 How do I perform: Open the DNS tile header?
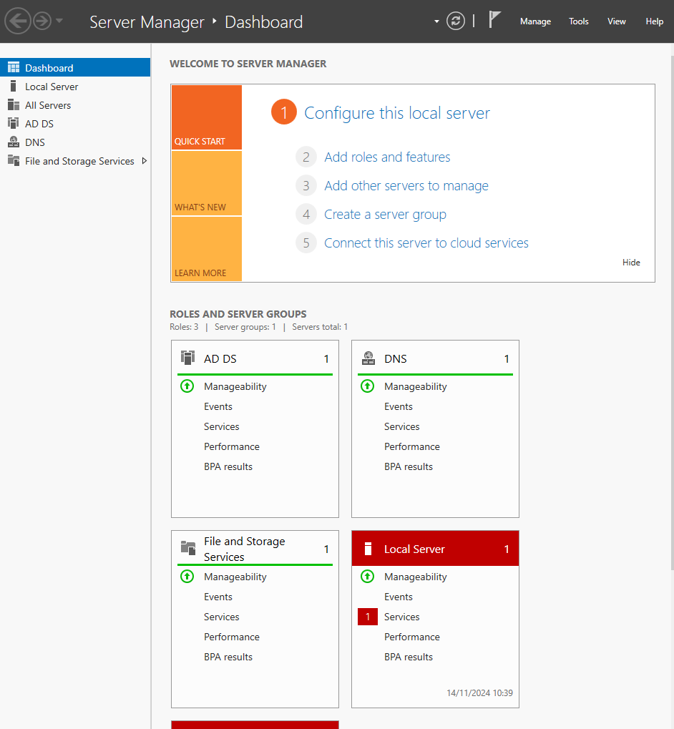(x=435, y=358)
